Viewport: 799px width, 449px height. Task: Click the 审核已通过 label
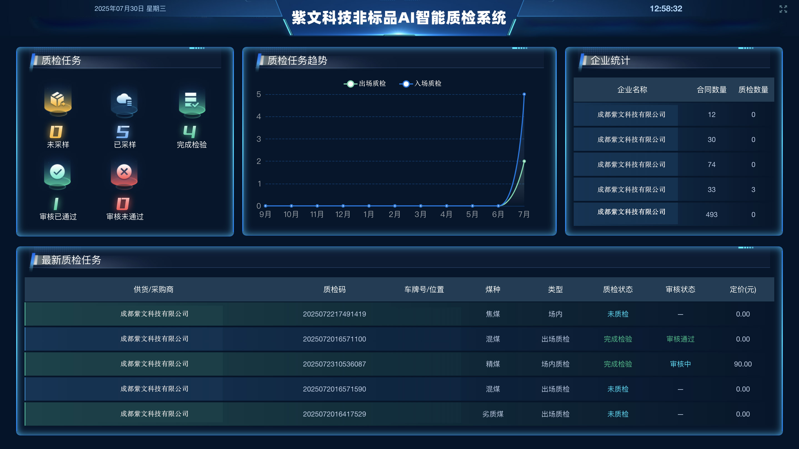pyautogui.click(x=58, y=217)
